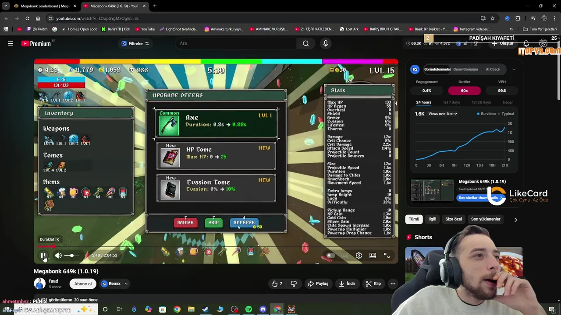Viewport: 561px width, 315px height.
Task: Open the YouTube hamburger guide menu
Action: [11, 43]
